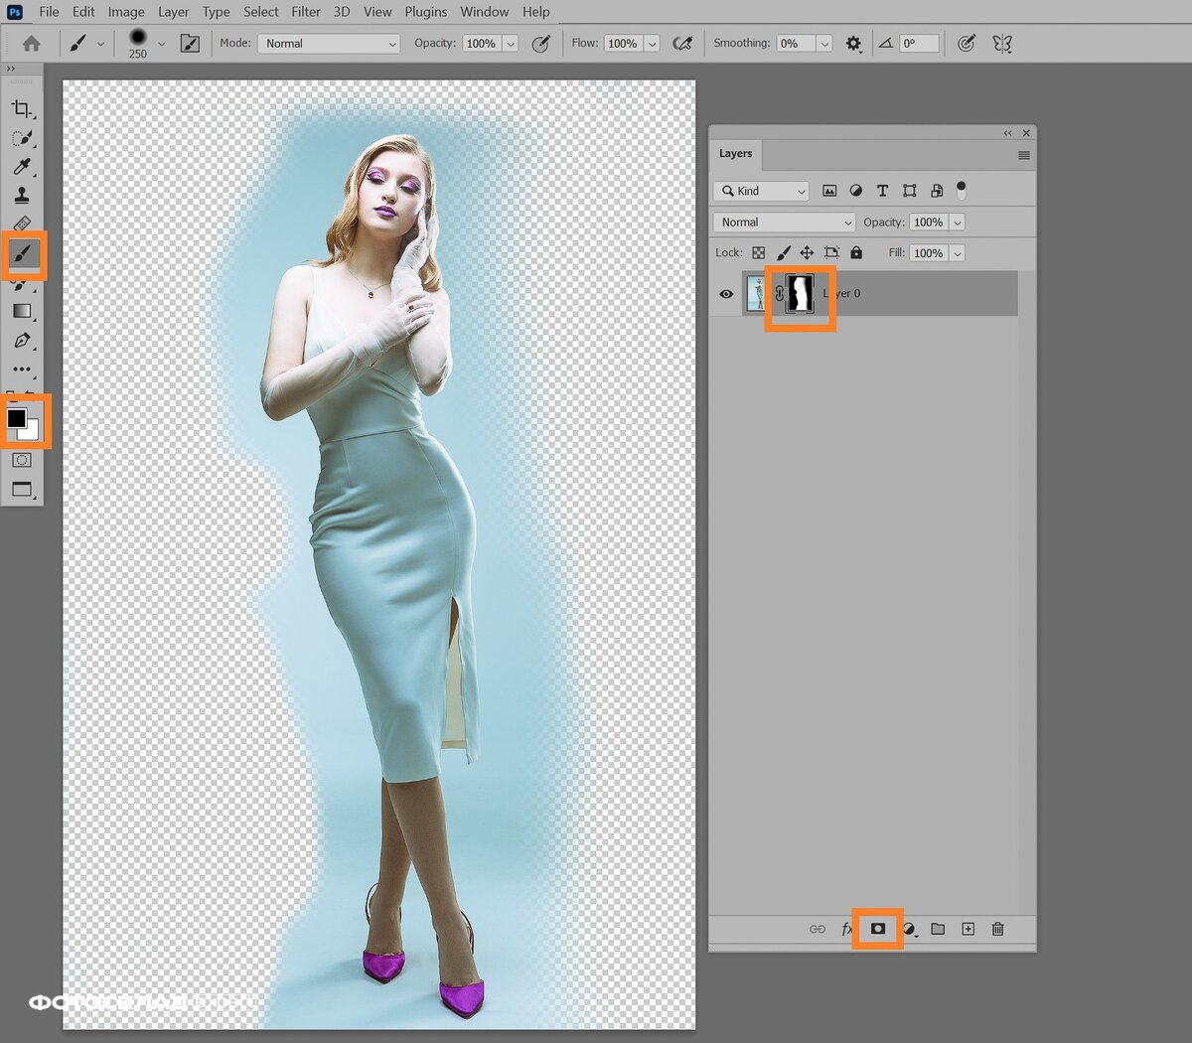Select the Crop tool
The width and height of the screenshot is (1192, 1043).
pyautogui.click(x=21, y=108)
